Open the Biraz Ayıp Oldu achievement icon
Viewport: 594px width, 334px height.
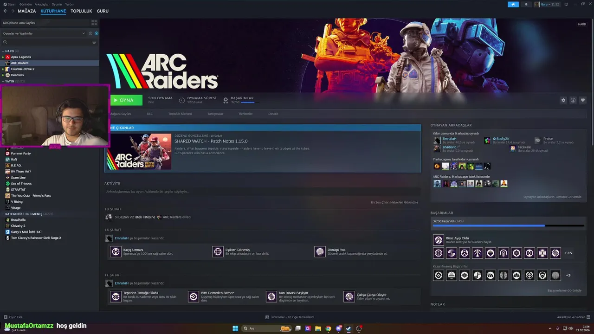tap(439, 240)
